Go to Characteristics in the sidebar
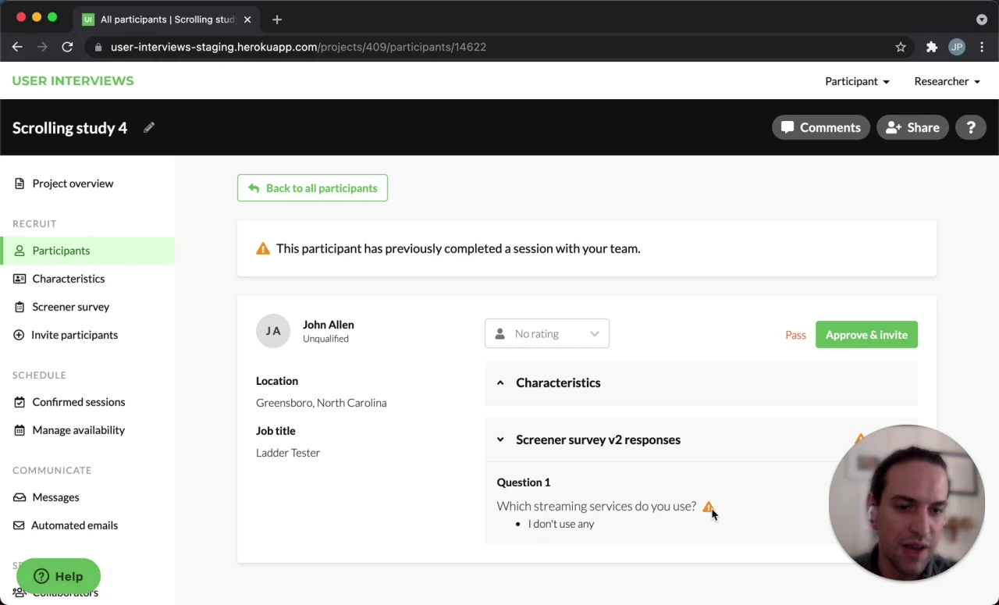 68,279
